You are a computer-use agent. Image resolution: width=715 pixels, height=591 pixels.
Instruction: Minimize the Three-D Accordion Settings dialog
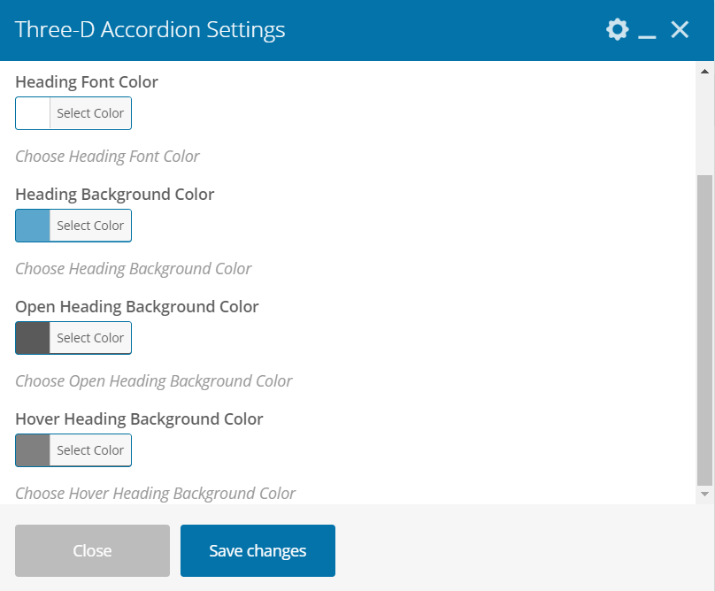(647, 32)
